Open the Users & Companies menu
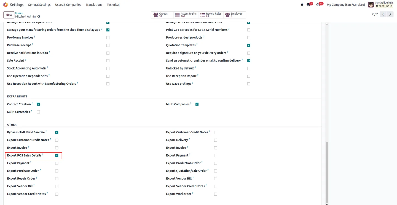 [68, 5]
